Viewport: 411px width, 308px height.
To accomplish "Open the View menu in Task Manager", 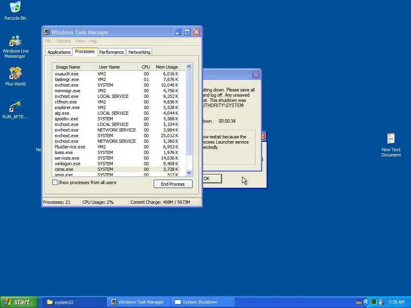I will [80, 41].
